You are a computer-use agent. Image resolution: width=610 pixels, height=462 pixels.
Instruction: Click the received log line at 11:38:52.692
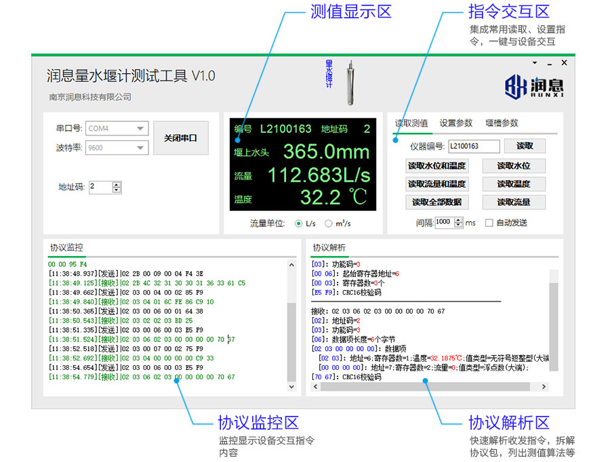pos(131,358)
